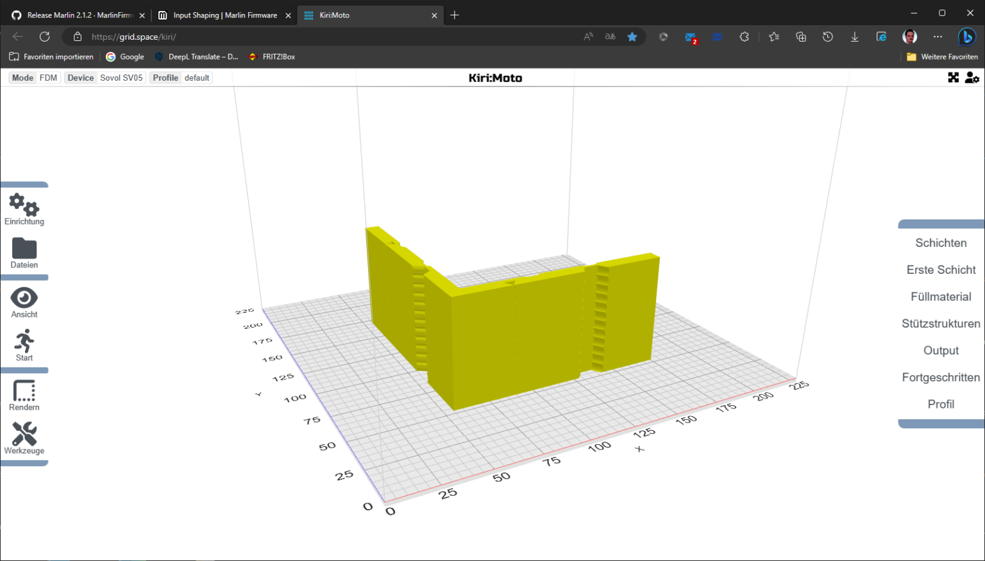This screenshot has width=985, height=561.
Task: Switch to the Input Shaping Marlin Firmware tab
Action: (x=224, y=15)
